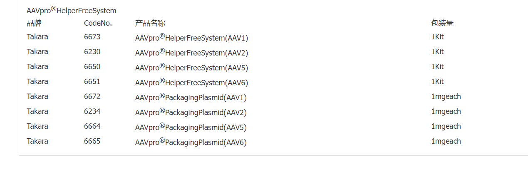The height and width of the screenshot is (171, 528).
Task: Open AAVpro PackagingPlasmid(AAV1) product name
Action: point(191,98)
